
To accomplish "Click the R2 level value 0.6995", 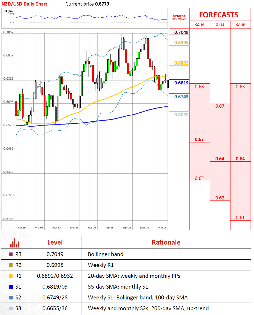I will click(x=55, y=265).
